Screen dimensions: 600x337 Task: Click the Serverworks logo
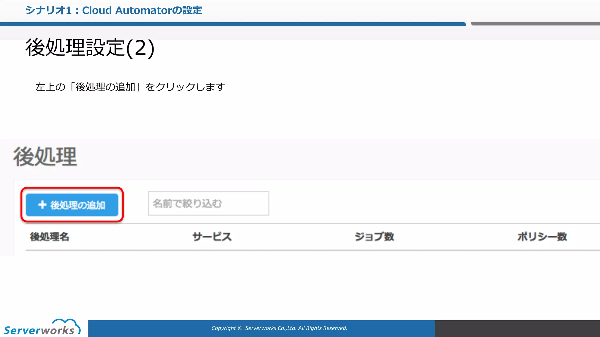[42, 327]
